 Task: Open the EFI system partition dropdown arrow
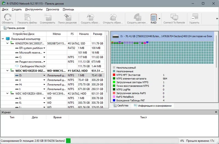tap(44, 48)
